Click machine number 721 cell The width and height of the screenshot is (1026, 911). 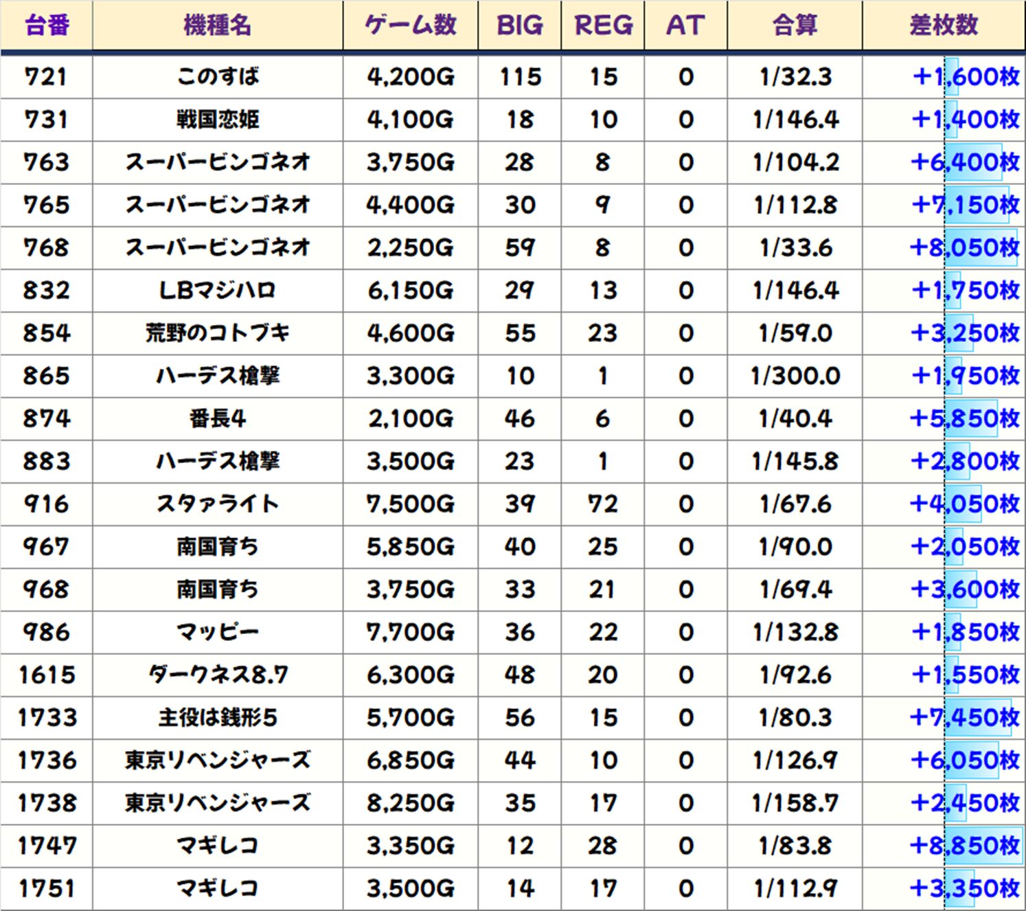point(47,77)
